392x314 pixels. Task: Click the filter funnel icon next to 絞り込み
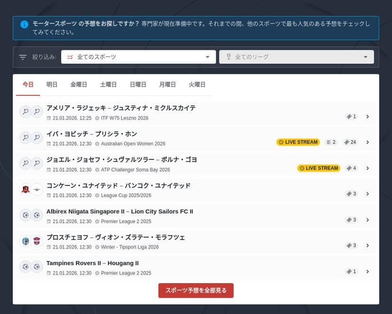[x=22, y=56]
